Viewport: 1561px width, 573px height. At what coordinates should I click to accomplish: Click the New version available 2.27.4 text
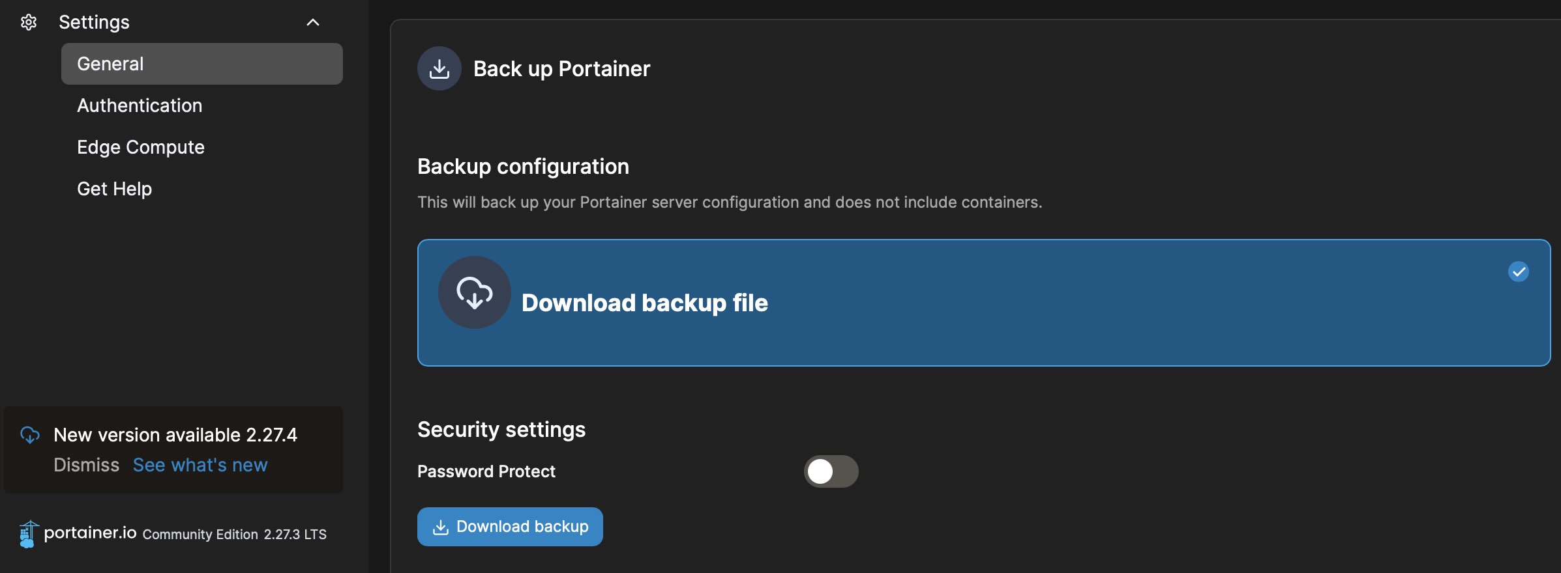click(175, 435)
